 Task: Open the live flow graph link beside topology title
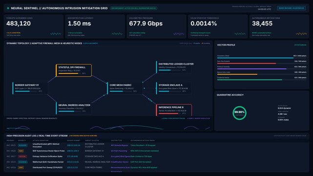[90, 44]
